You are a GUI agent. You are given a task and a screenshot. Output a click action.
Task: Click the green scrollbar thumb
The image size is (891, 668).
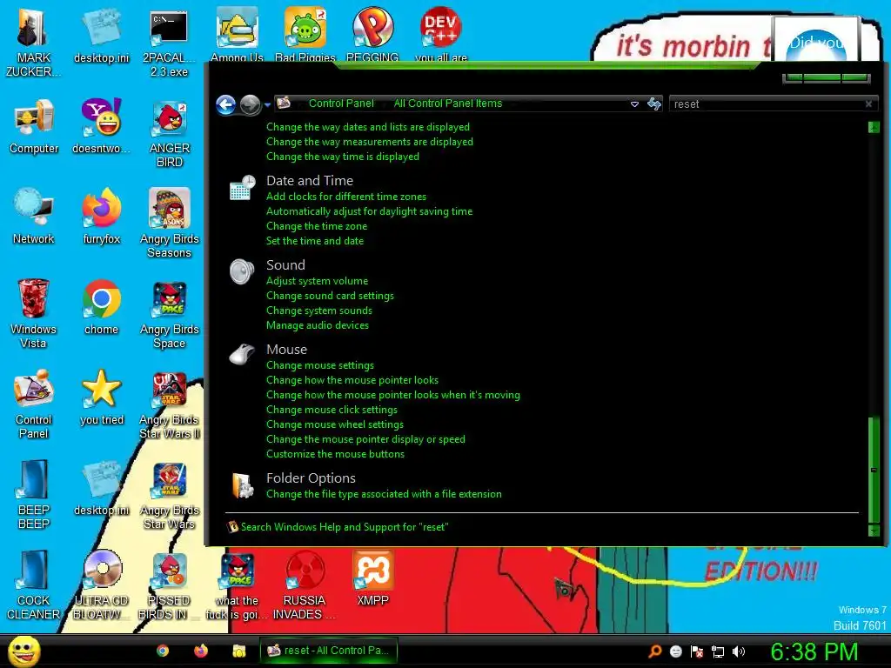point(874,469)
